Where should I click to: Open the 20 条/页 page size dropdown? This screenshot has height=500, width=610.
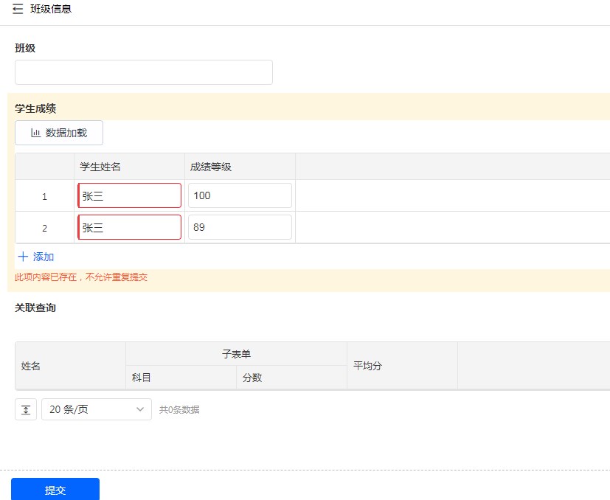click(x=97, y=409)
